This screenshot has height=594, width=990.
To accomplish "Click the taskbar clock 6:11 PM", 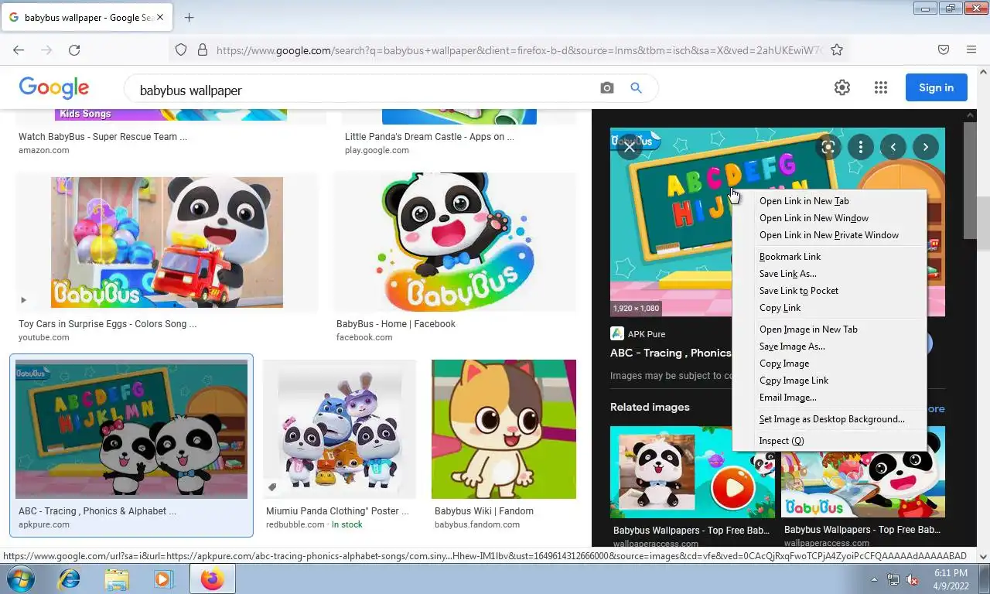I will pos(951,573).
